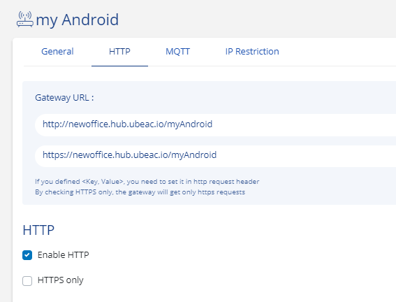Select the HTTP tab
396x302 pixels.
119,52
